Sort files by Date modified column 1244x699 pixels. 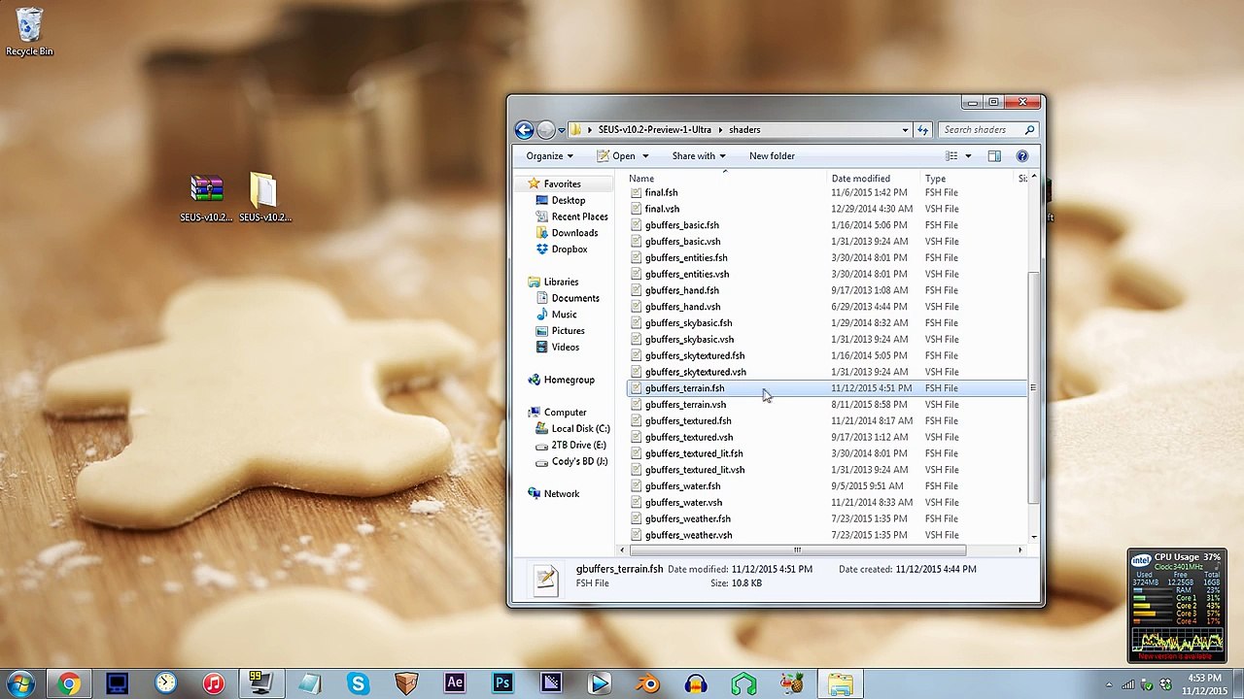(x=873, y=179)
